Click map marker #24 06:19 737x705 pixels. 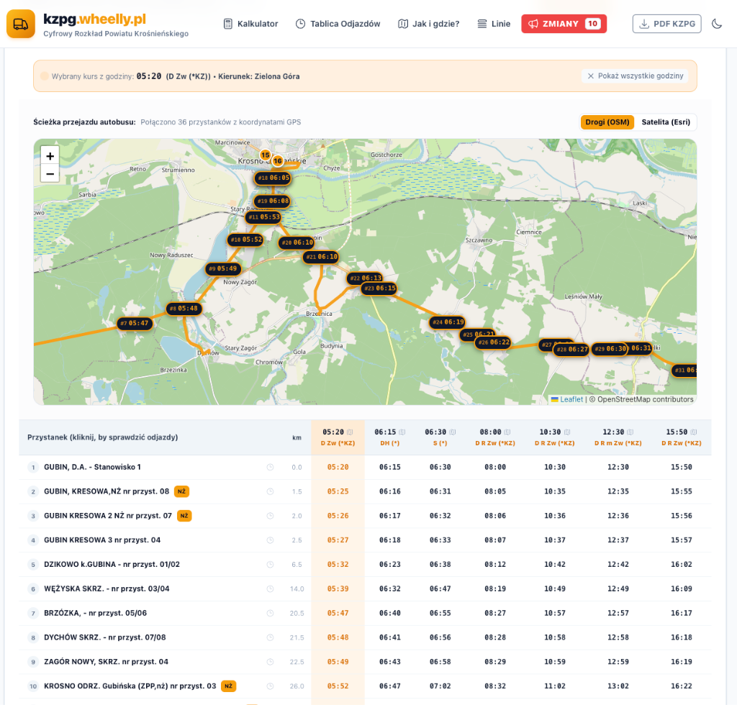click(x=448, y=322)
